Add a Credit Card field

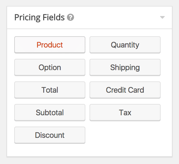[x=125, y=90]
